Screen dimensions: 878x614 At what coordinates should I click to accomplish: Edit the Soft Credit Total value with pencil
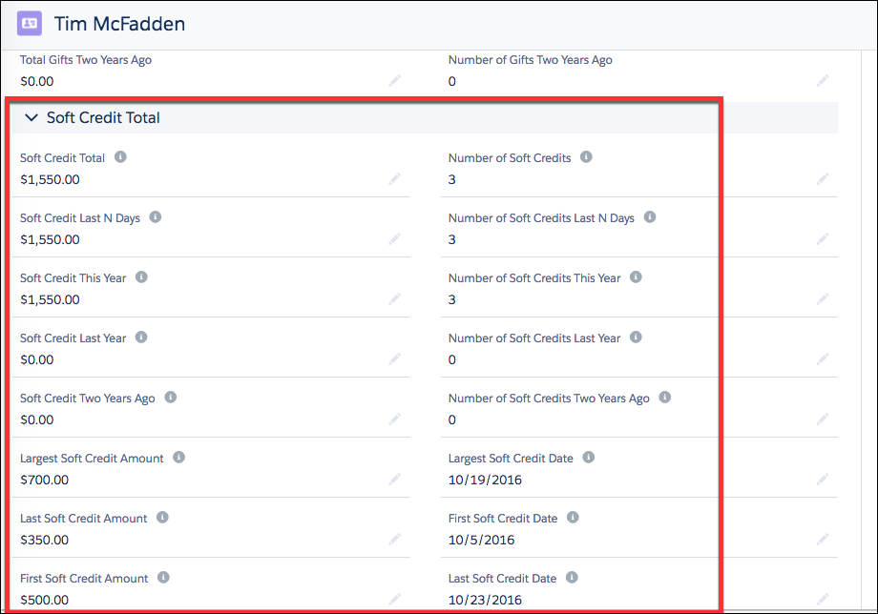point(394,179)
